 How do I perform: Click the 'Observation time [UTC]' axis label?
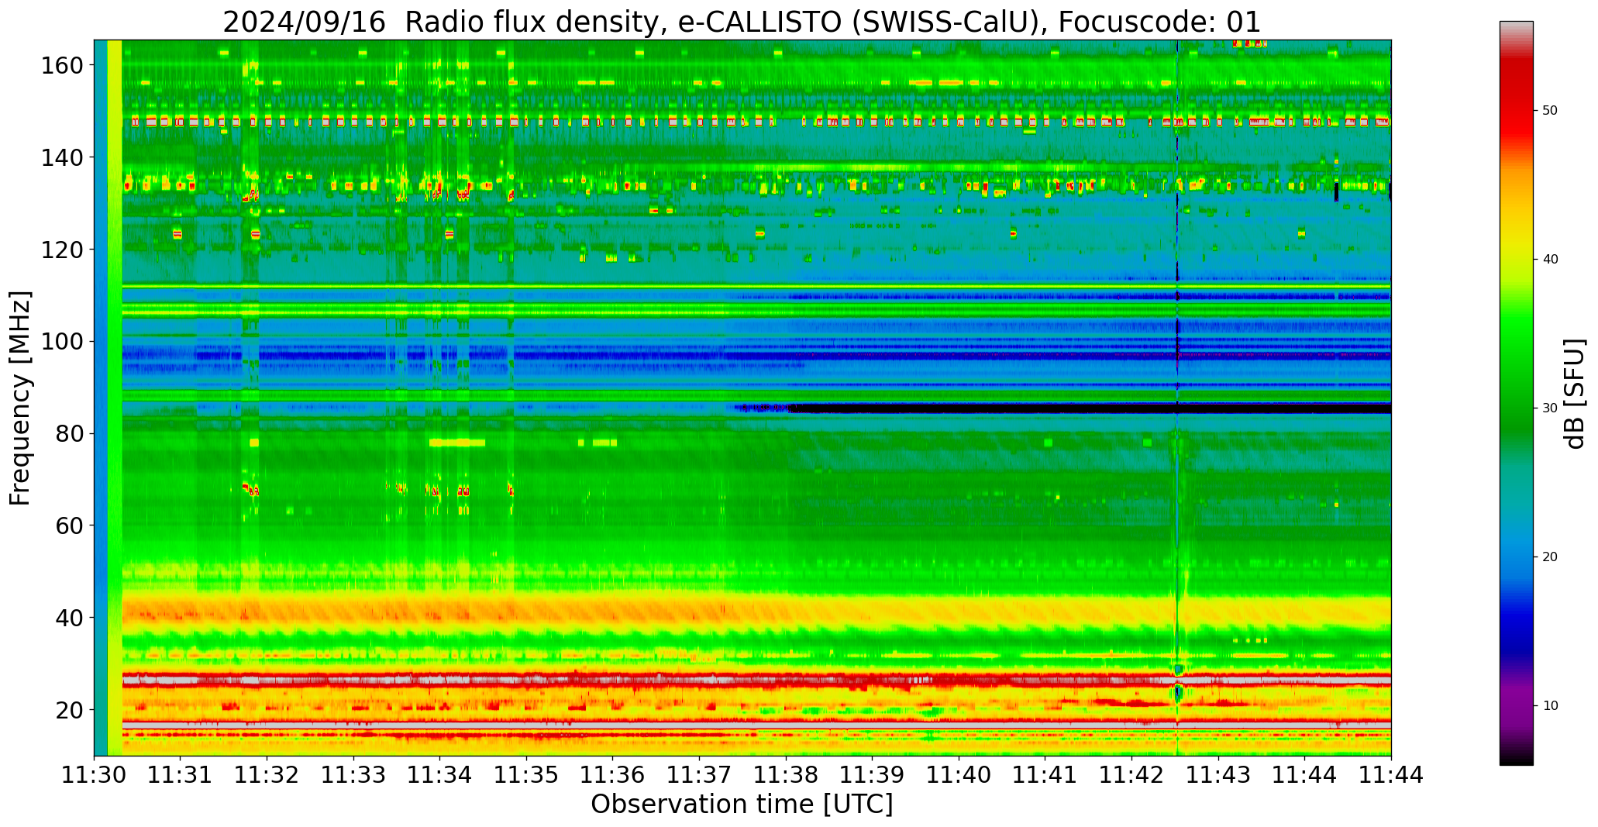point(742,805)
